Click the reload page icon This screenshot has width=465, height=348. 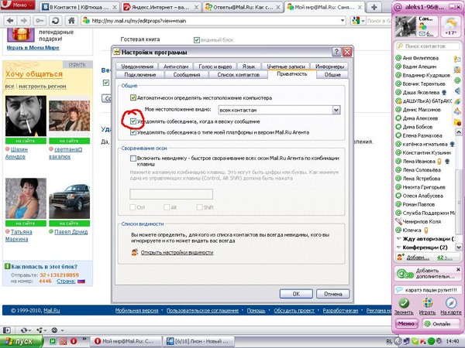[x=55, y=20]
